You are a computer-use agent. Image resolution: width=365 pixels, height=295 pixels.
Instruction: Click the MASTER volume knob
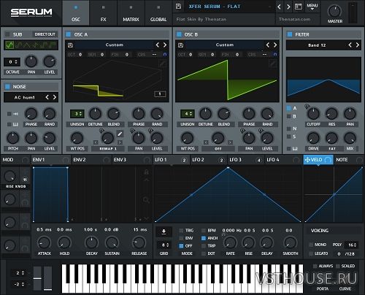[x=335, y=11]
